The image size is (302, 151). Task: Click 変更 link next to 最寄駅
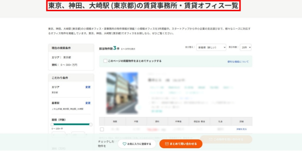[88, 103]
